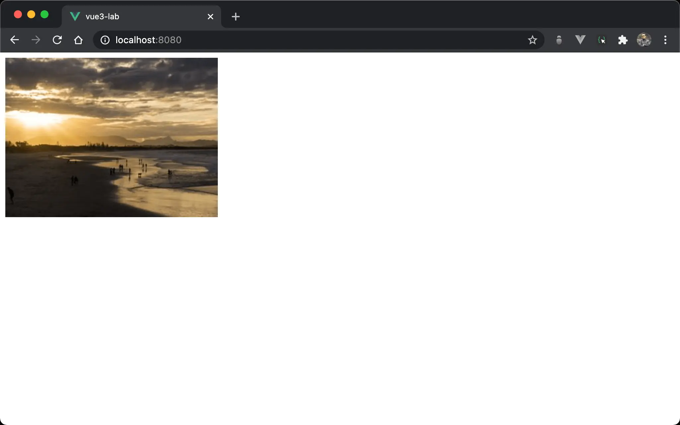This screenshot has height=425, width=680.
Task: View site information for localhost
Action: coord(105,40)
